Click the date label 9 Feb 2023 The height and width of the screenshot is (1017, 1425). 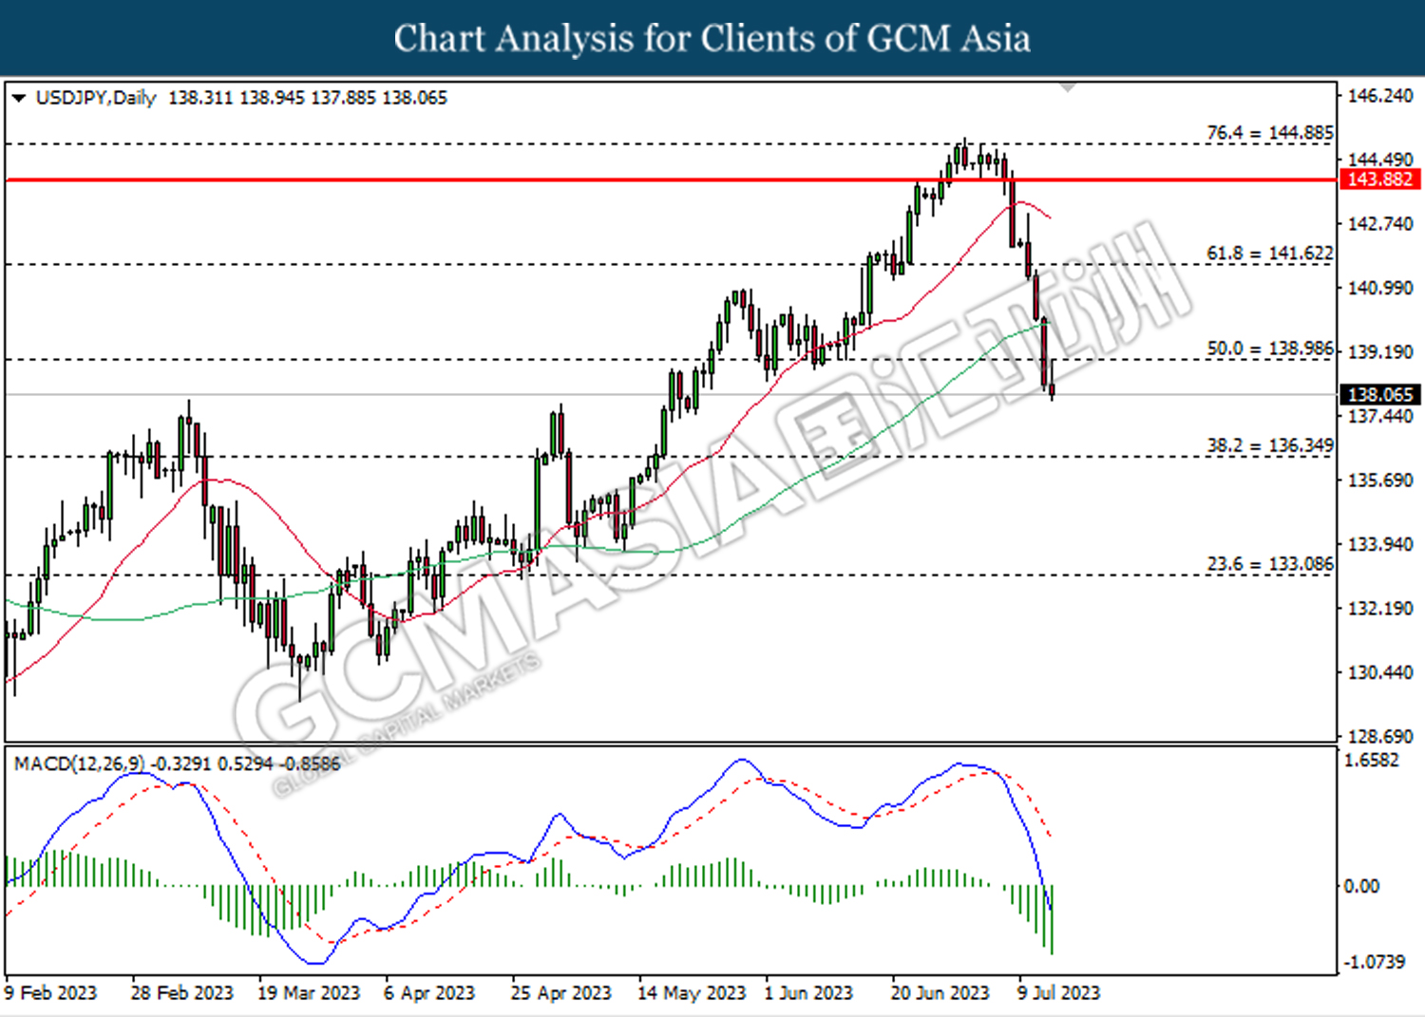pyautogui.click(x=50, y=993)
